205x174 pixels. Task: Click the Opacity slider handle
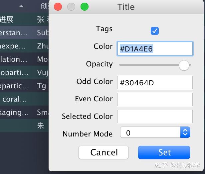coord(184,65)
